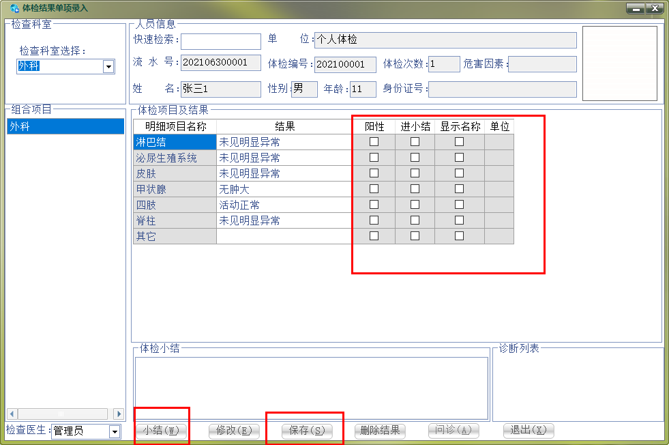
Task: Mark 阳性 for the 其它 row
Action: coord(374,235)
